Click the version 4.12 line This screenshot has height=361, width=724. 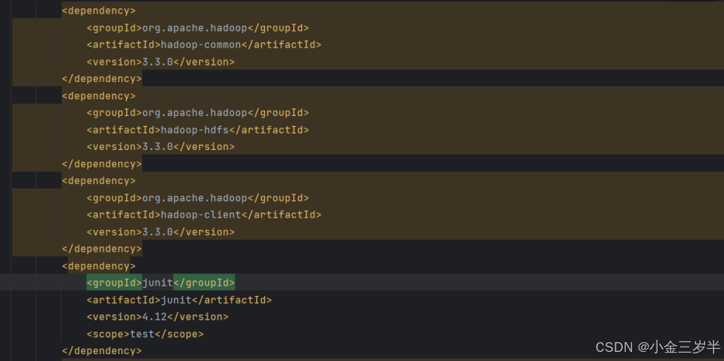coord(158,317)
